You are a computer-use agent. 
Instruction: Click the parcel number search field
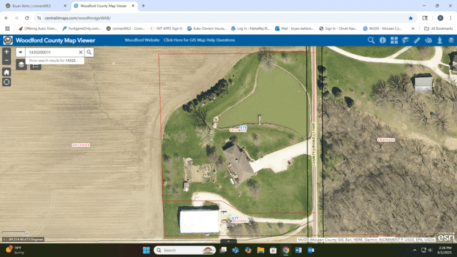click(50, 52)
